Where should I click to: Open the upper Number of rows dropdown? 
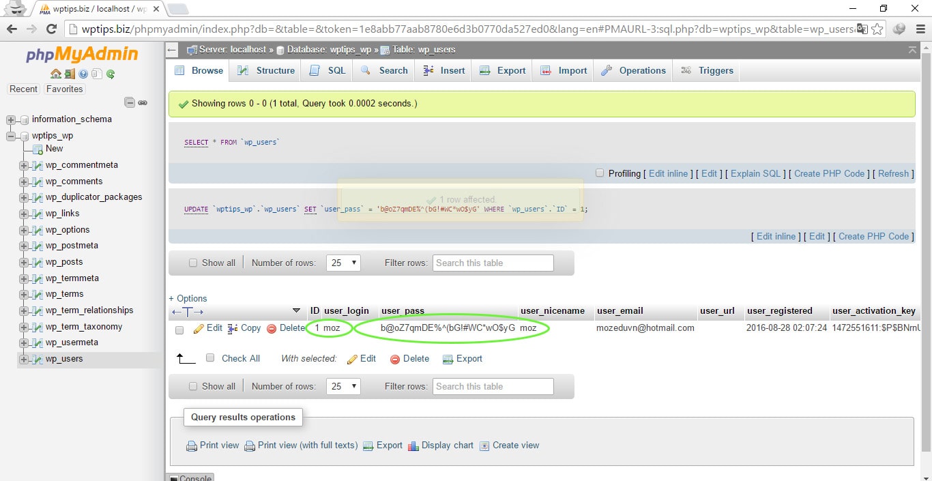[x=343, y=263]
